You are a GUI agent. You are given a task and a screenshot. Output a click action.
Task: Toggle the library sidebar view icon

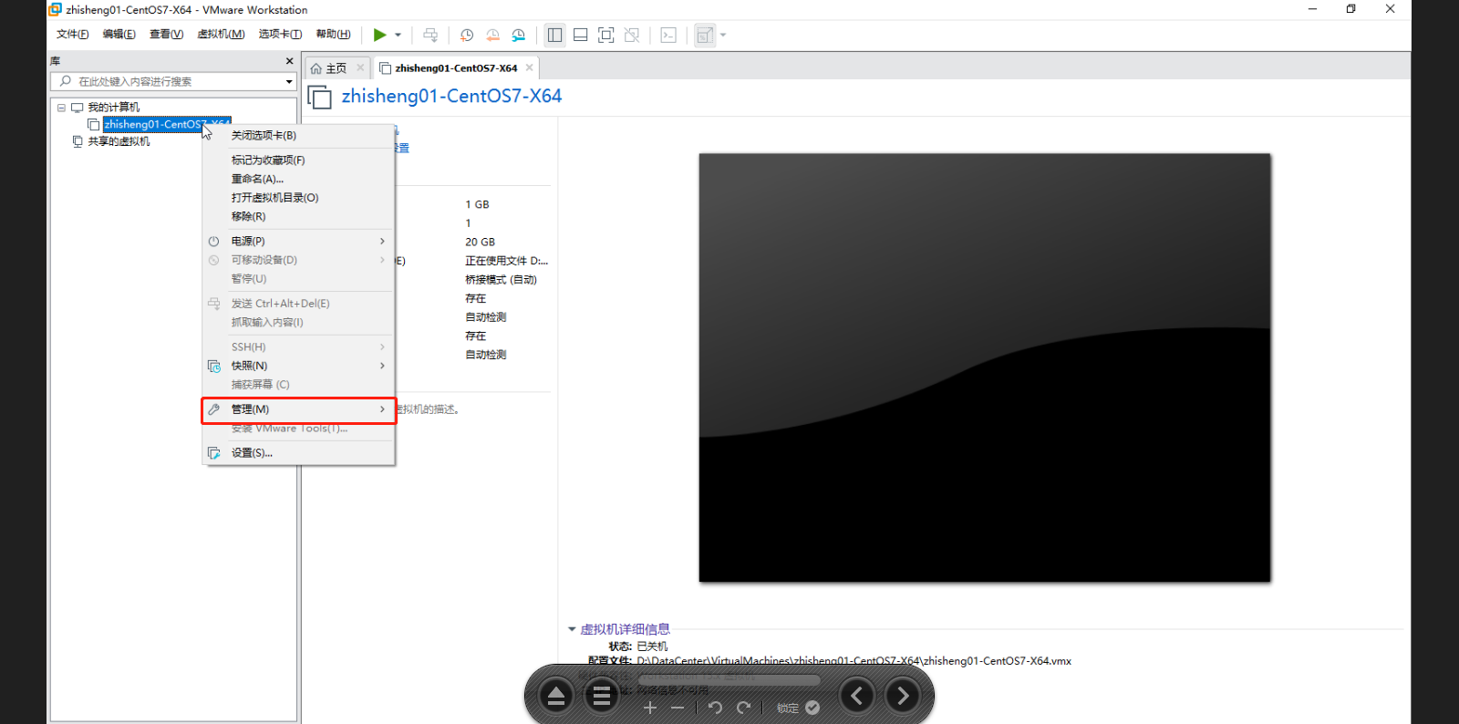click(x=554, y=35)
